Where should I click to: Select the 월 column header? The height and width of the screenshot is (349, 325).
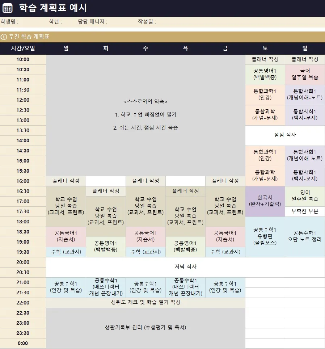[x=66, y=48]
